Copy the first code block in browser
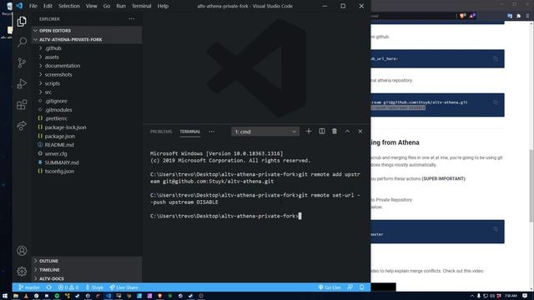Screen dimensions: 534x300 [495, 58]
